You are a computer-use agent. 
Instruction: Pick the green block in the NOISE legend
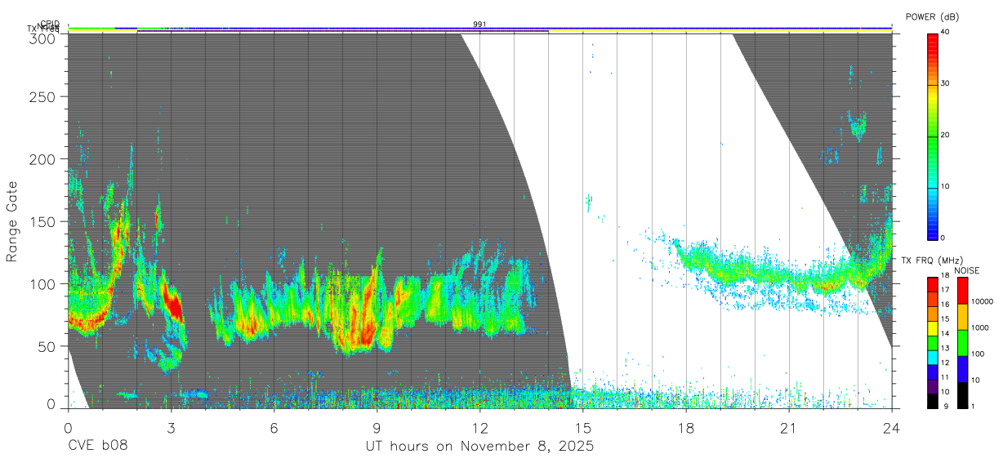pos(962,342)
